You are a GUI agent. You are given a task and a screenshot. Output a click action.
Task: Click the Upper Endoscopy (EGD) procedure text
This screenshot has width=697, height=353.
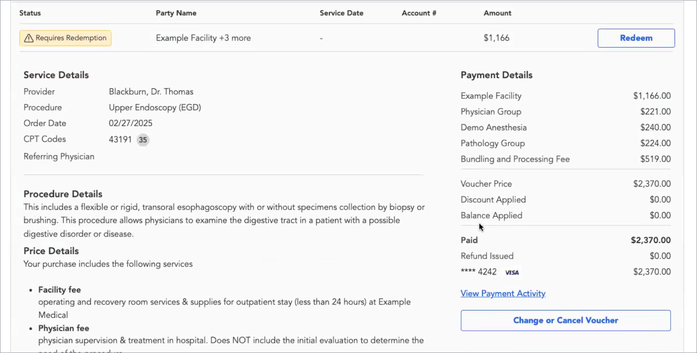point(155,108)
